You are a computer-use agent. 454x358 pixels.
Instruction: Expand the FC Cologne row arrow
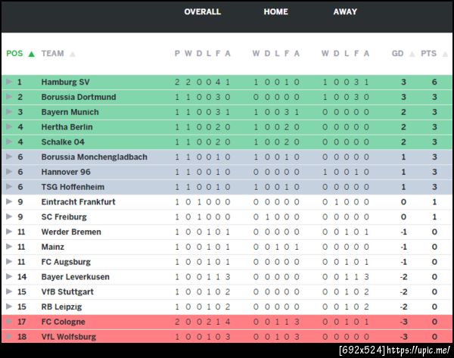8,322
